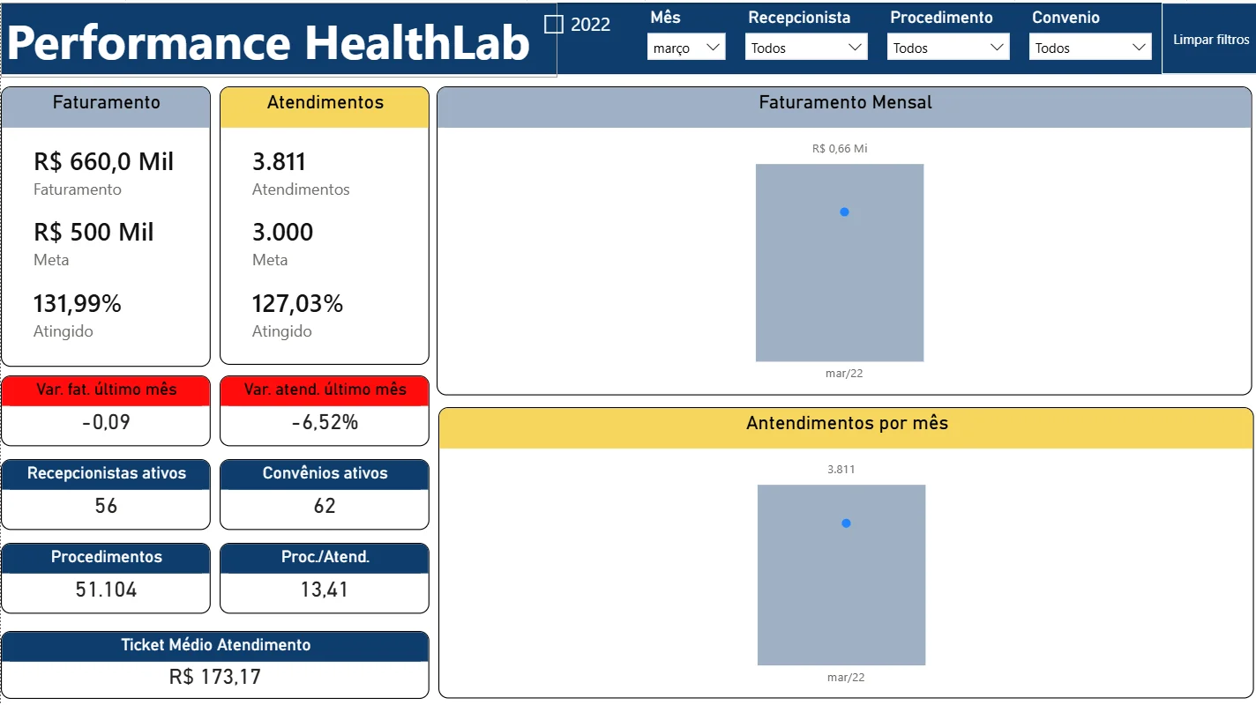Check the 2022 year checkbox
The image size is (1256, 705).
[x=554, y=25]
